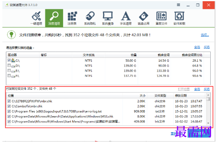Click the 96.0 % free percentage cell
Image resolution: width=219 pixels, height=144 pixels.
point(197,71)
